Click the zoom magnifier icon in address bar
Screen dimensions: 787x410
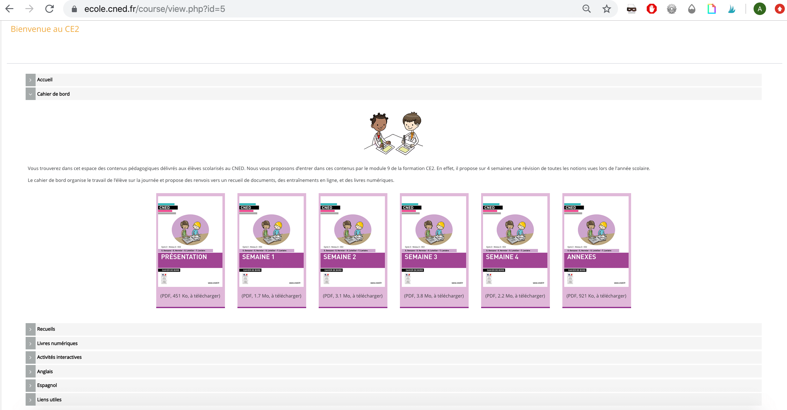coord(586,9)
